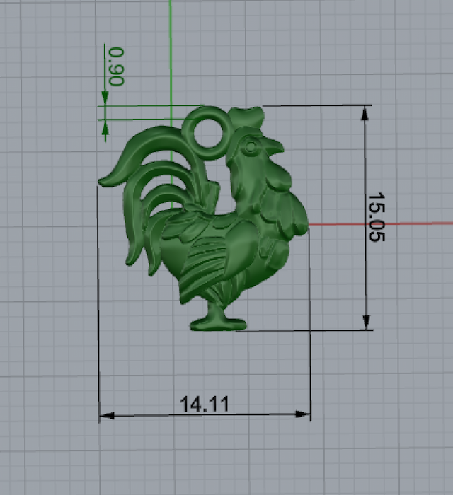Image resolution: width=453 pixels, height=495 pixels.
Task: Select the red X axis line
Action: [380, 224]
